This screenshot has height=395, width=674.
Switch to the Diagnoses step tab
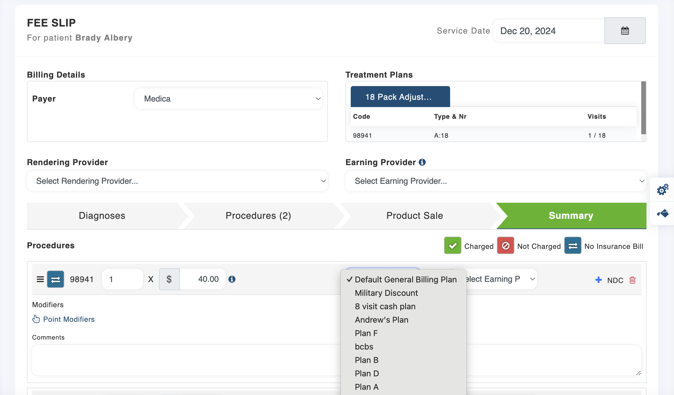(x=102, y=216)
